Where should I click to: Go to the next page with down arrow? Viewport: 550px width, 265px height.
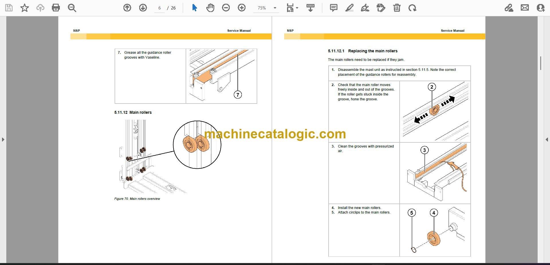pyautogui.click(x=143, y=8)
